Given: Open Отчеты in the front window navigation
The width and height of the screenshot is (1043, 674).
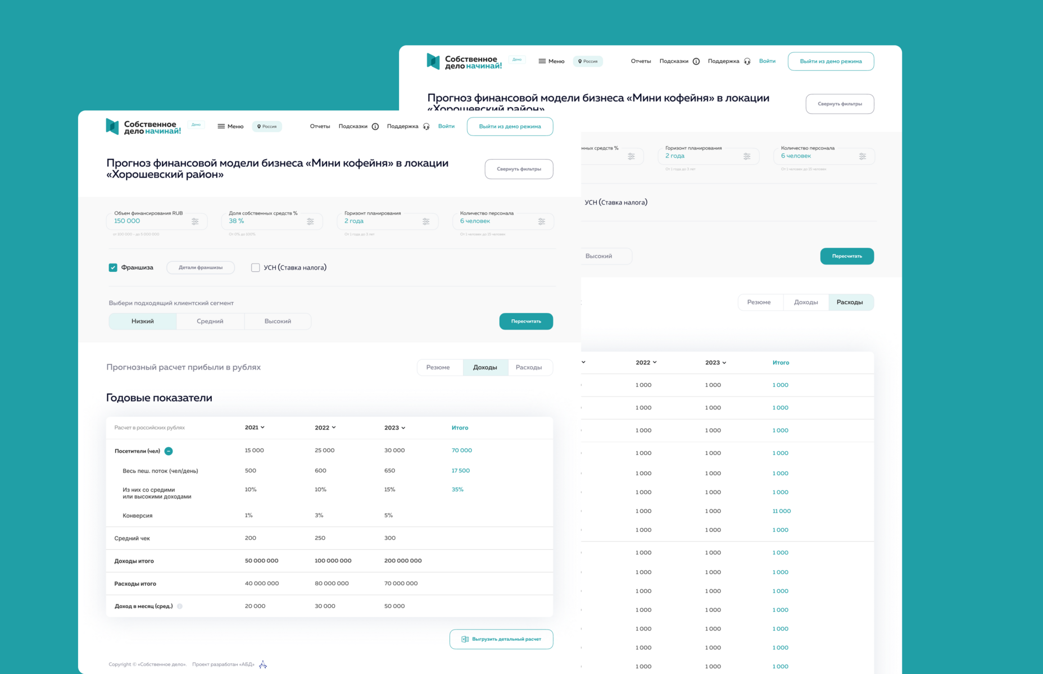Looking at the screenshot, I should point(320,126).
